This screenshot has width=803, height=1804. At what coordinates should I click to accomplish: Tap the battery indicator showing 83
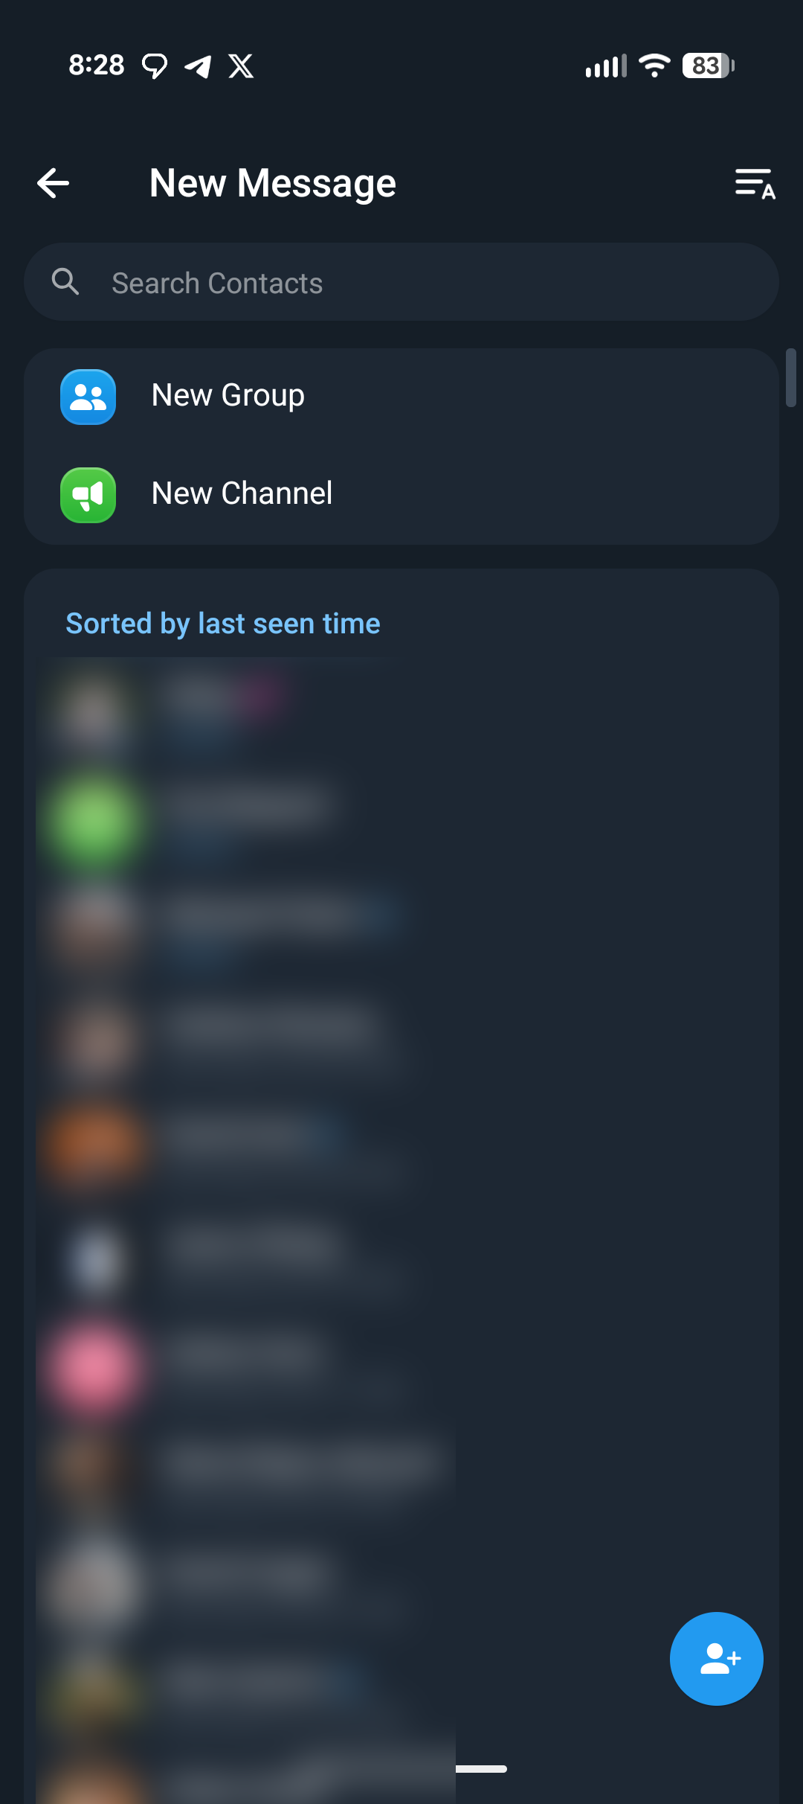click(x=709, y=65)
